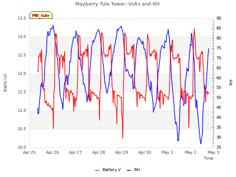The width and height of the screenshot is (236, 177).
Task: Click the 65 RH tick label
Action: (x=219, y=68)
